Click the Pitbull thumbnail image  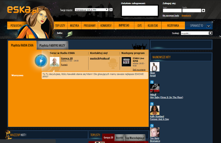point(155,89)
